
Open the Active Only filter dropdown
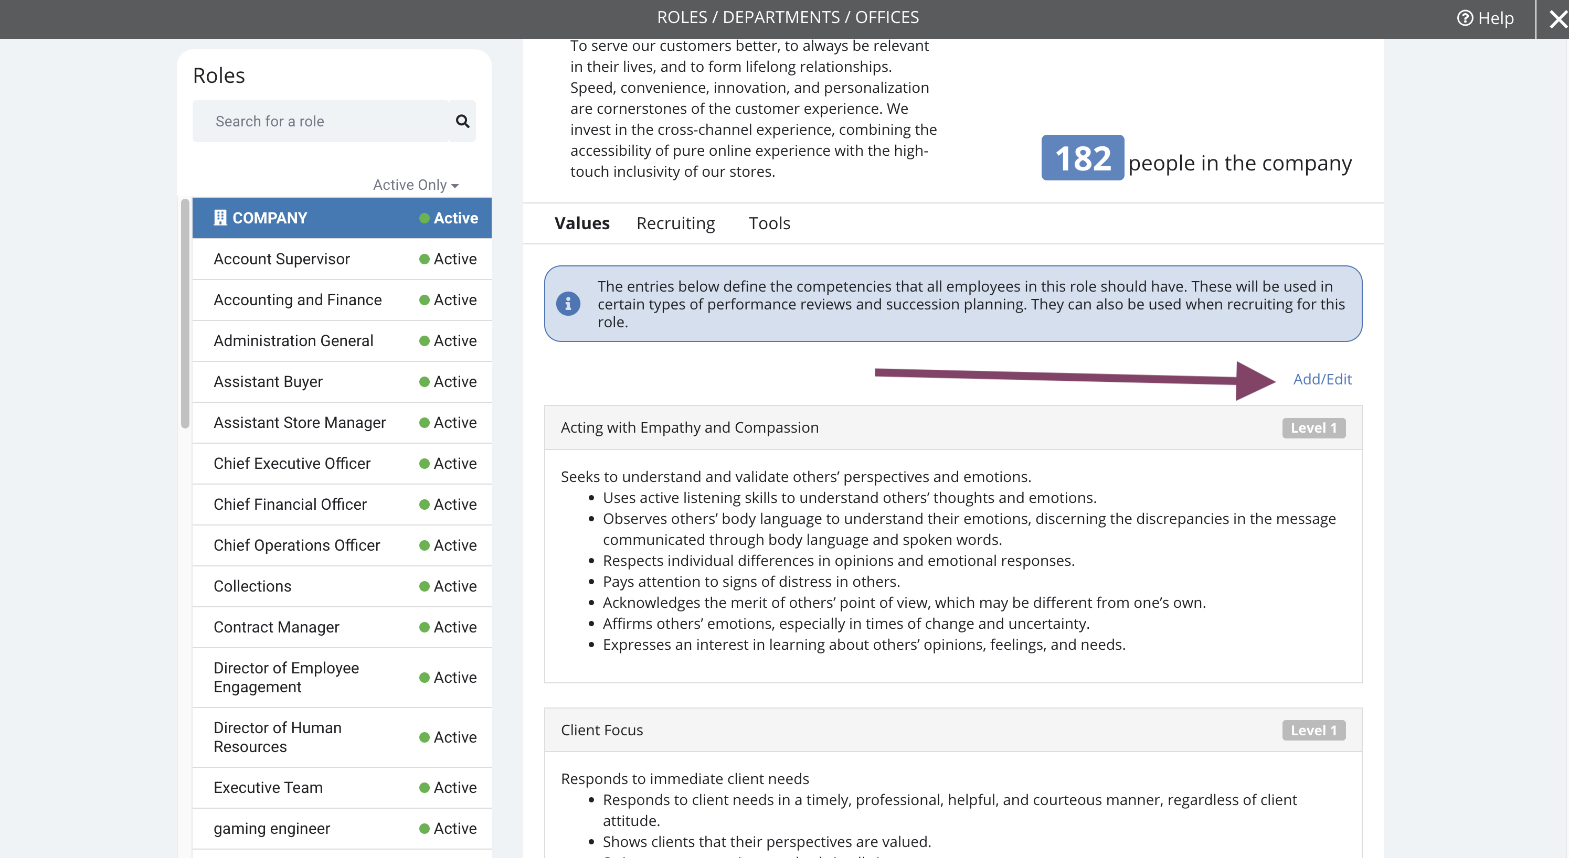tap(416, 185)
